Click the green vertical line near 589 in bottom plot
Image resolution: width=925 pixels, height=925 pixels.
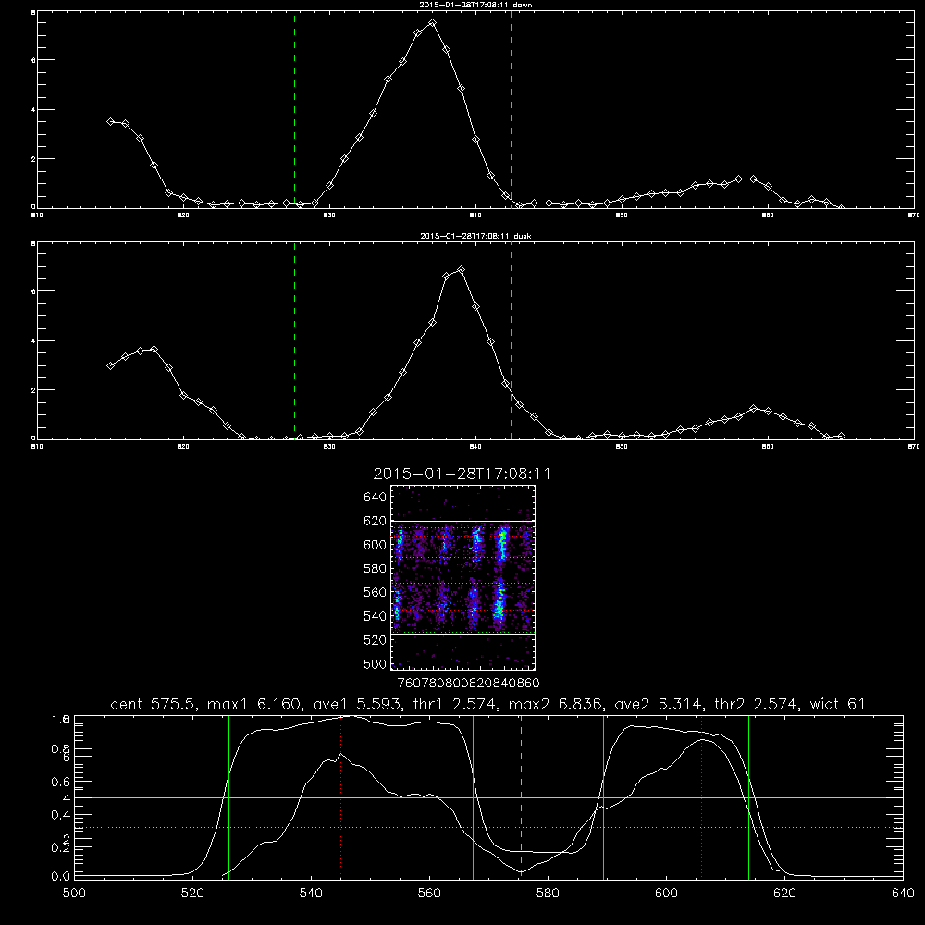(603, 796)
